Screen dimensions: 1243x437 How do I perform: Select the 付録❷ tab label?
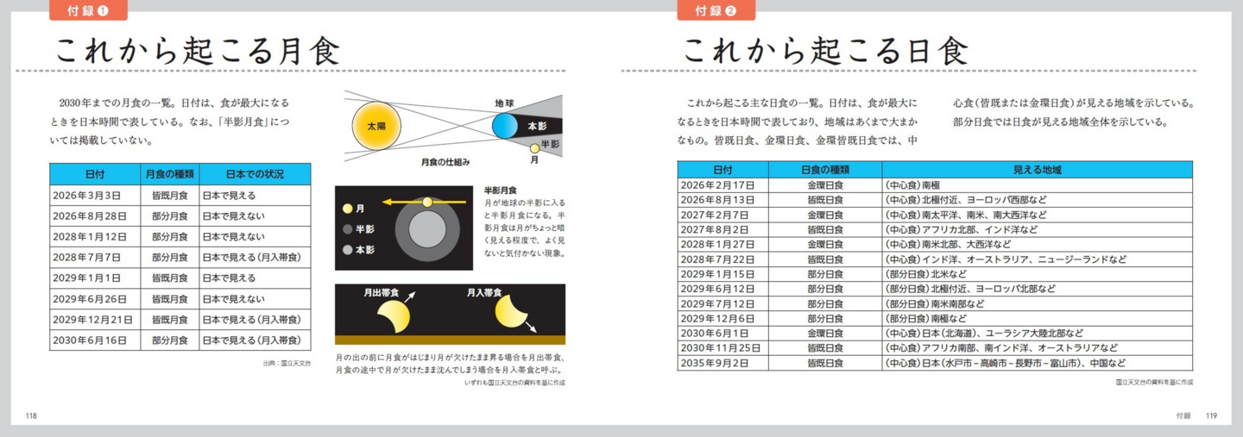coord(716,10)
